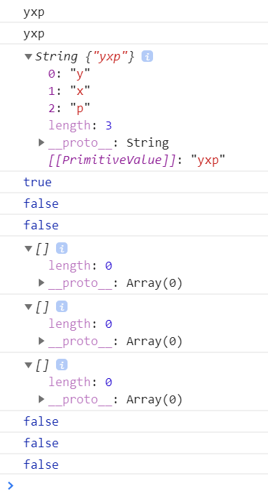The image size is (268, 499).
Task: Select the index 2: "p" property
Action: click(x=69, y=109)
